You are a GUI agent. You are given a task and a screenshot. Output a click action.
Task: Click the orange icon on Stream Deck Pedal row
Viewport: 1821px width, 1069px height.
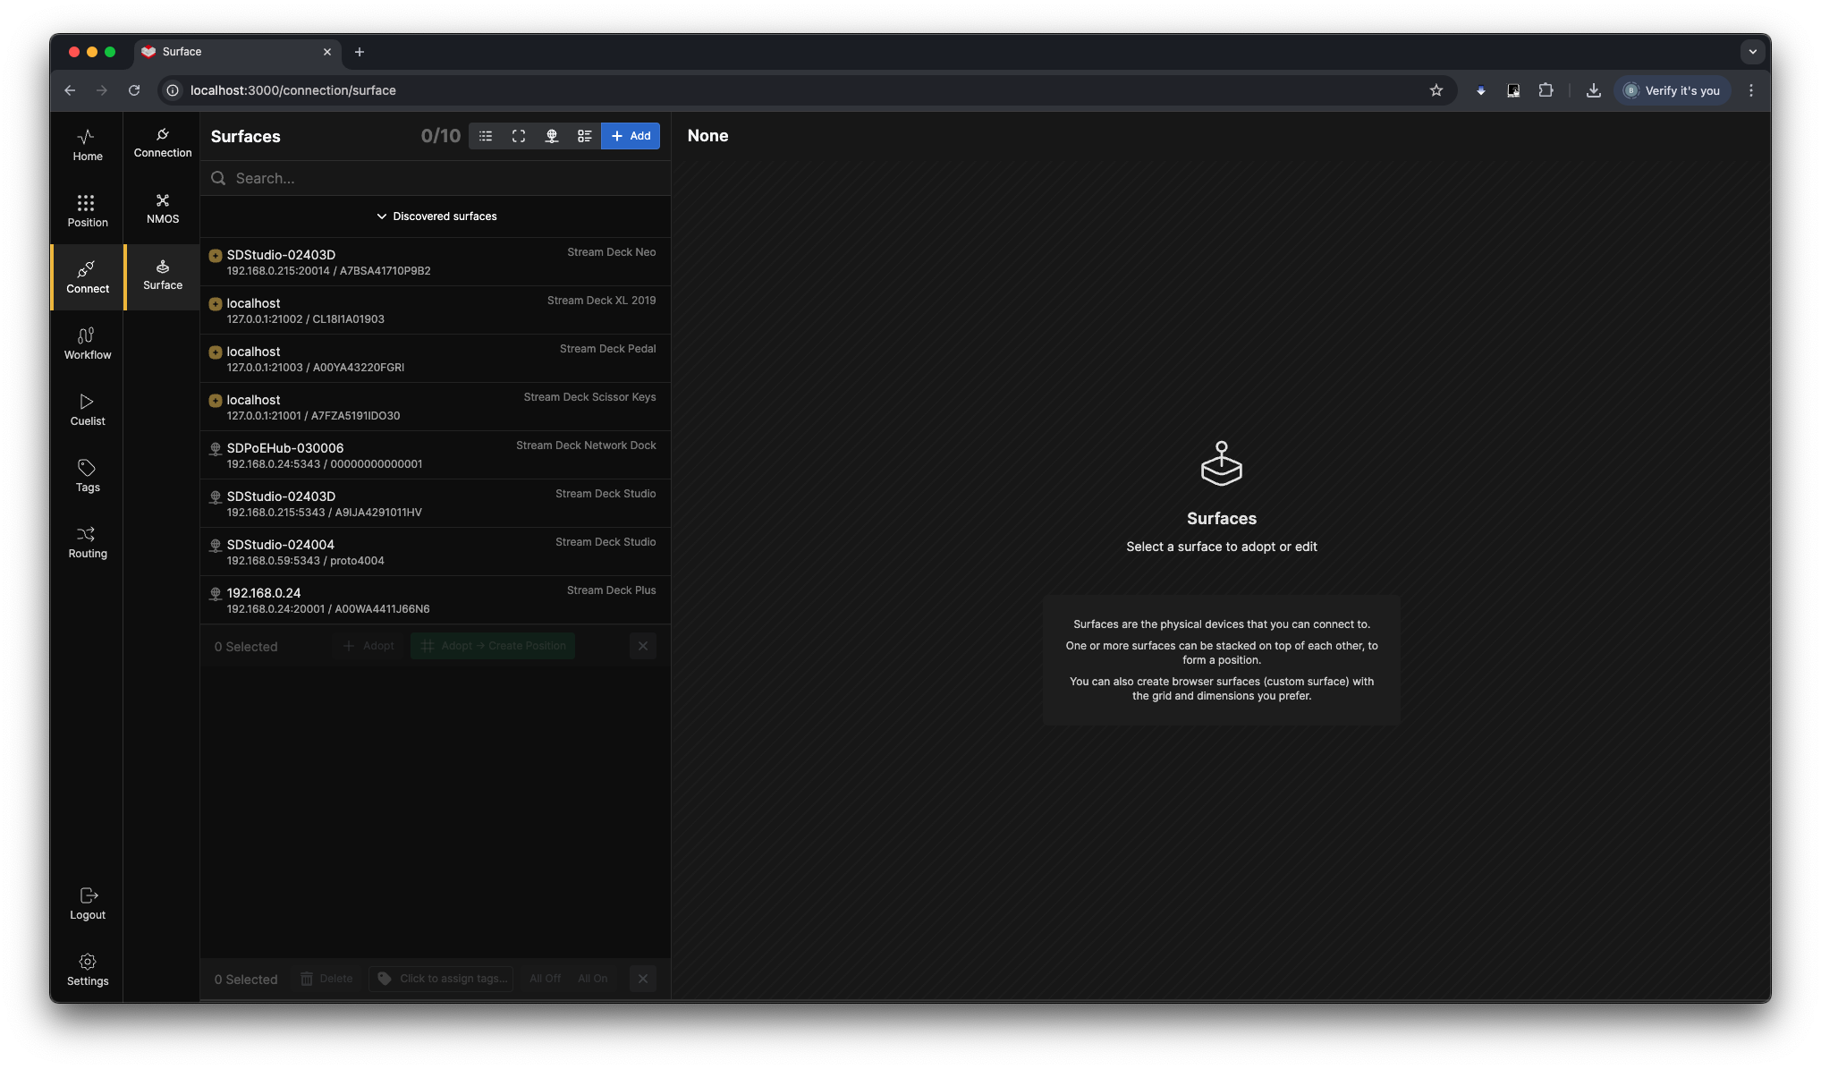(216, 352)
